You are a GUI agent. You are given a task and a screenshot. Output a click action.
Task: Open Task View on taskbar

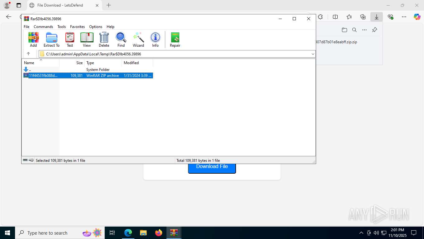click(112, 233)
